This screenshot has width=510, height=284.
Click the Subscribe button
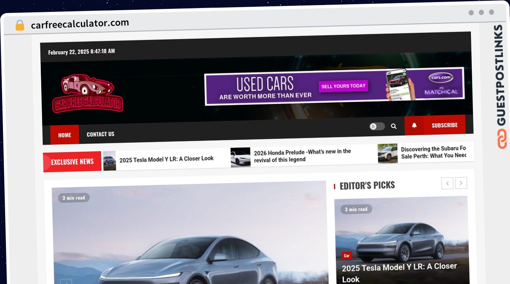[x=445, y=125]
